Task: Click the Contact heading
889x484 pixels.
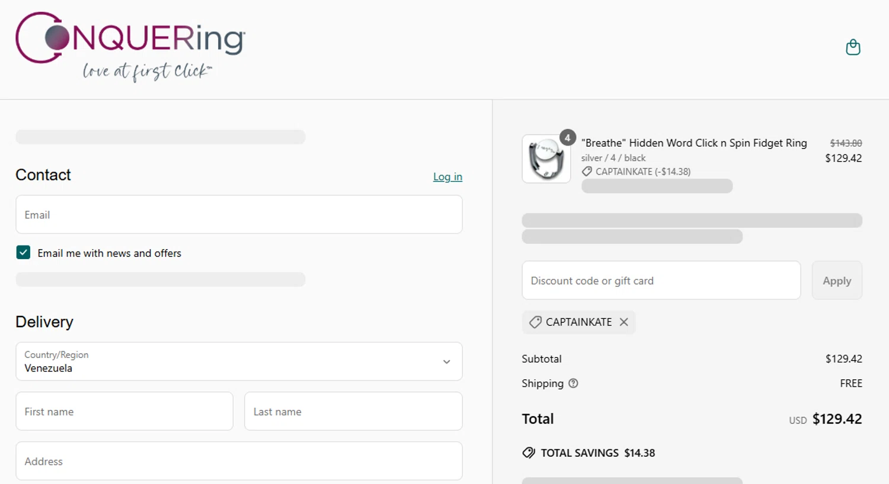Action: [43, 175]
